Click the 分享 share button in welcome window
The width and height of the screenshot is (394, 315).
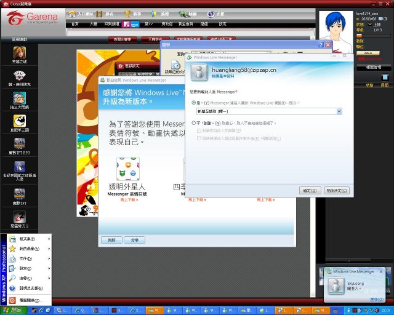click(x=135, y=240)
